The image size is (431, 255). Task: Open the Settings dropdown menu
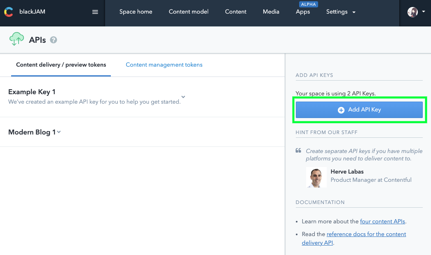[341, 12]
